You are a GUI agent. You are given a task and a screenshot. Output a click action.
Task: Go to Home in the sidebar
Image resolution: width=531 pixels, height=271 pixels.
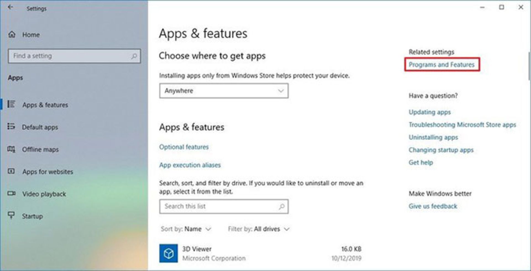[31, 35]
